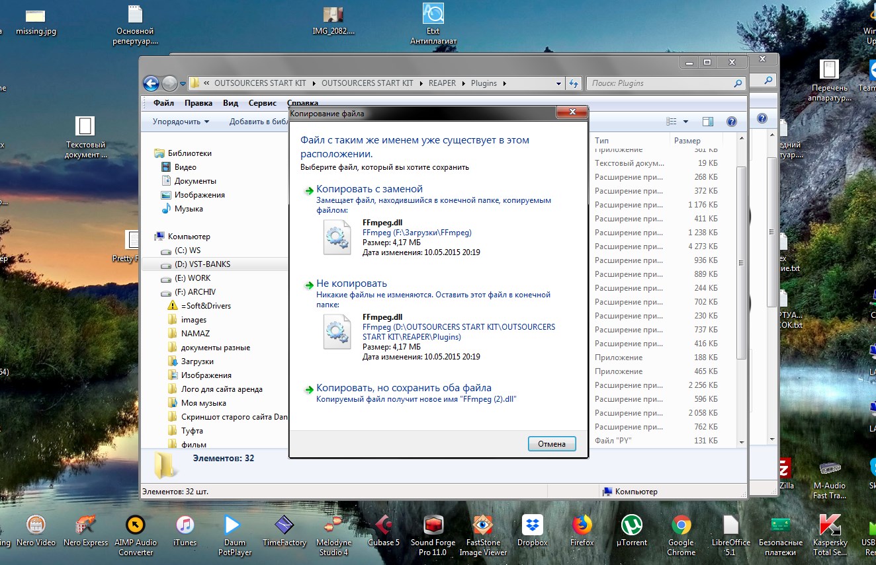Launch FastStone Image Viewer shortcut
876x565 pixels.
(483, 535)
